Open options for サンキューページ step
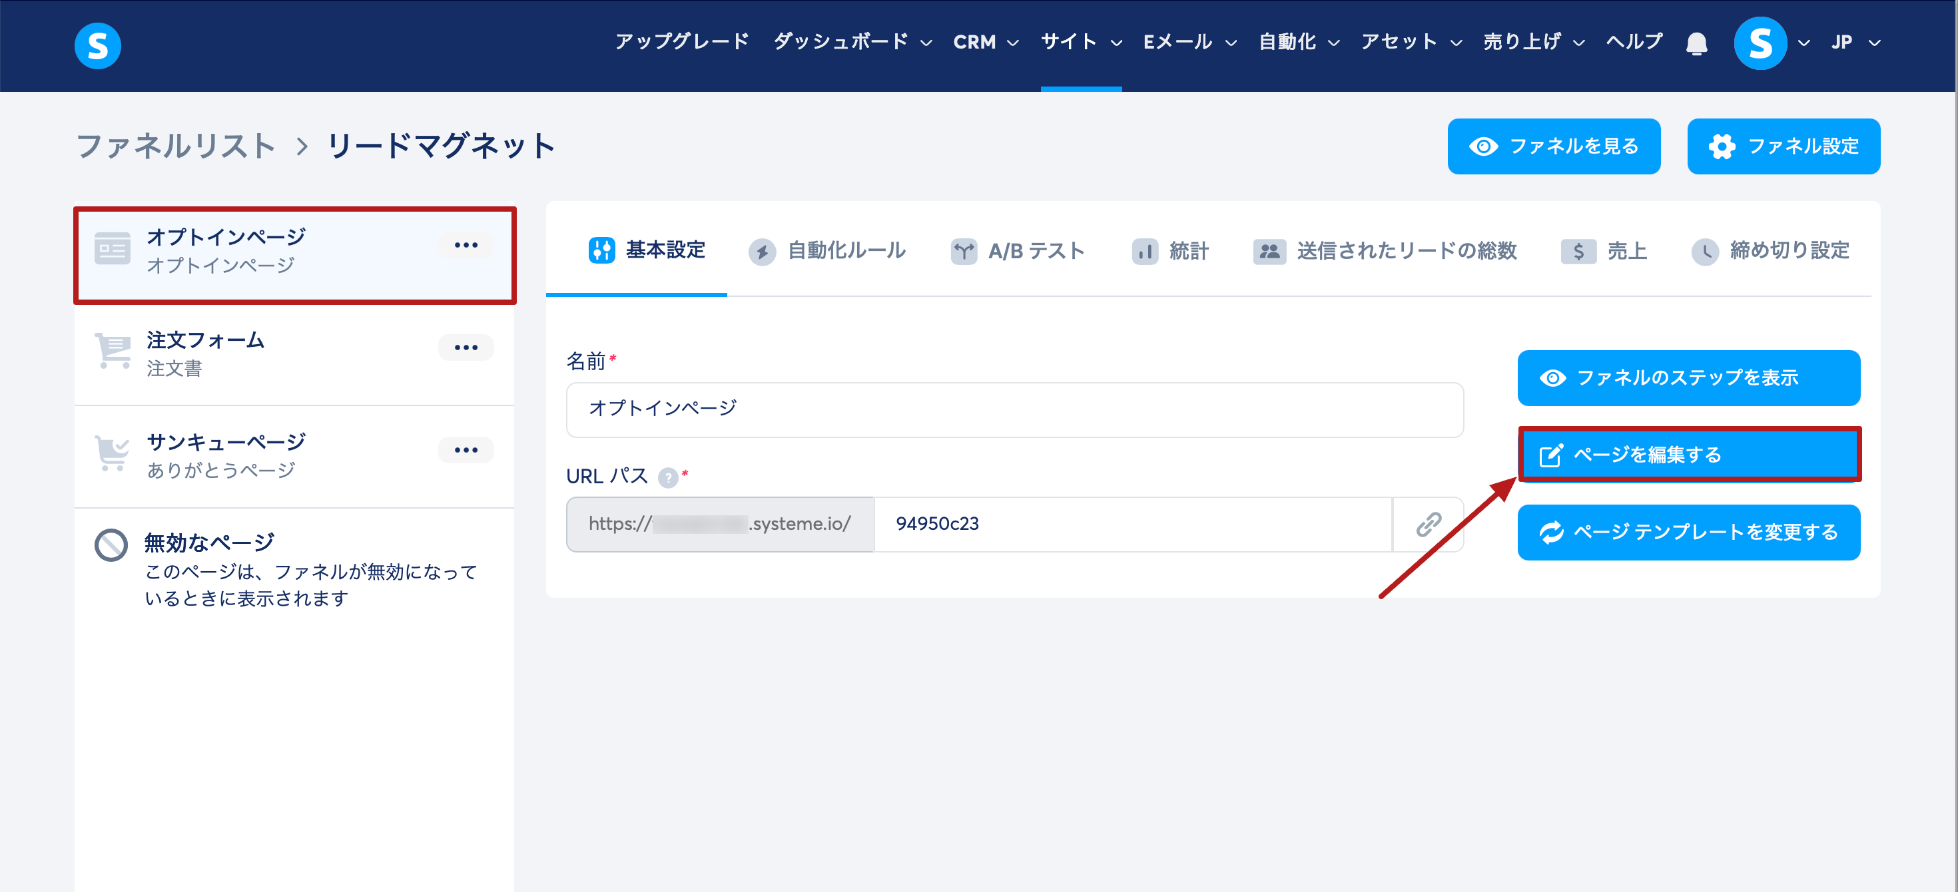 tap(465, 451)
